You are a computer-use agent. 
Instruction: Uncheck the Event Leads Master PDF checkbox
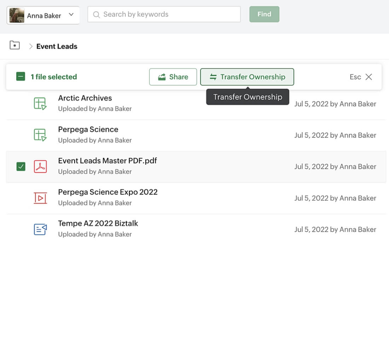(x=21, y=166)
